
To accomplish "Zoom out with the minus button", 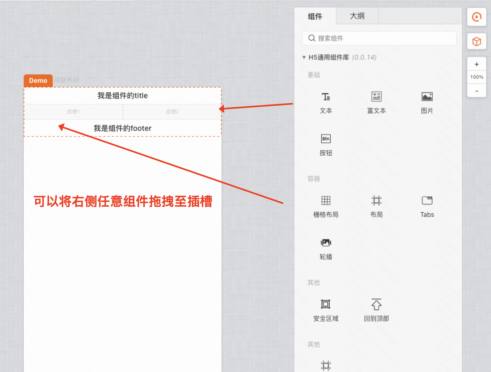I will point(476,91).
